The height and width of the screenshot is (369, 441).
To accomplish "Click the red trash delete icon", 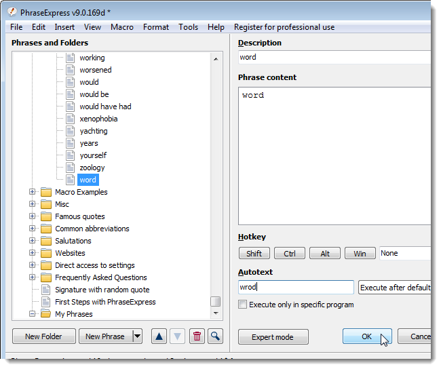I will click(x=197, y=336).
